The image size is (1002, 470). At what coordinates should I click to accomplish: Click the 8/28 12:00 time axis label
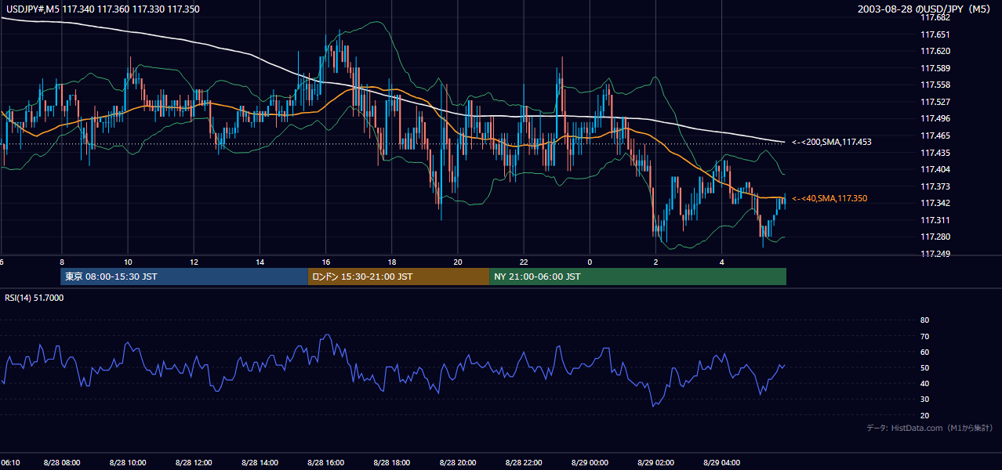pos(194,463)
